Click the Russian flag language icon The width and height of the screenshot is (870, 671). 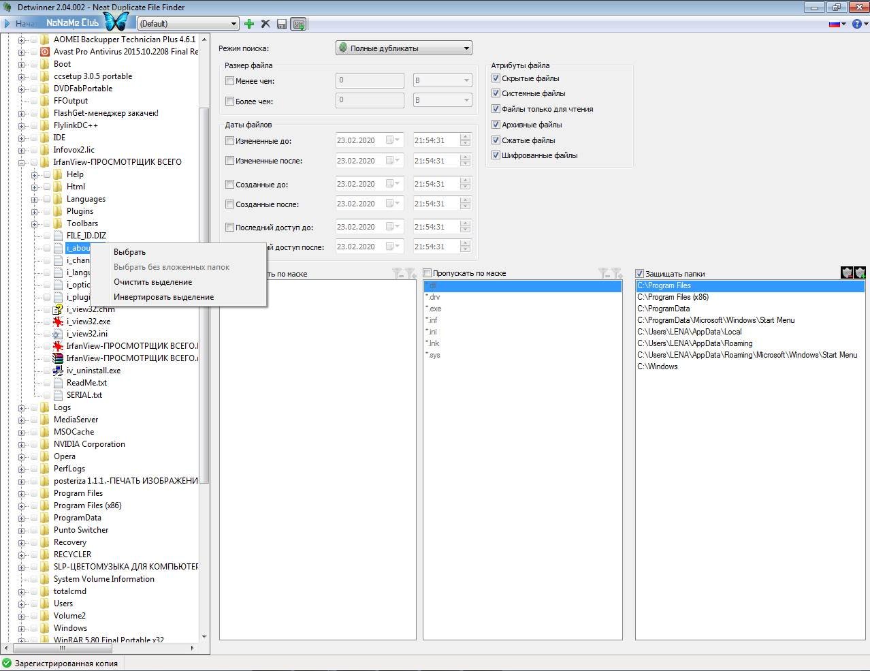click(x=834, y=24)
